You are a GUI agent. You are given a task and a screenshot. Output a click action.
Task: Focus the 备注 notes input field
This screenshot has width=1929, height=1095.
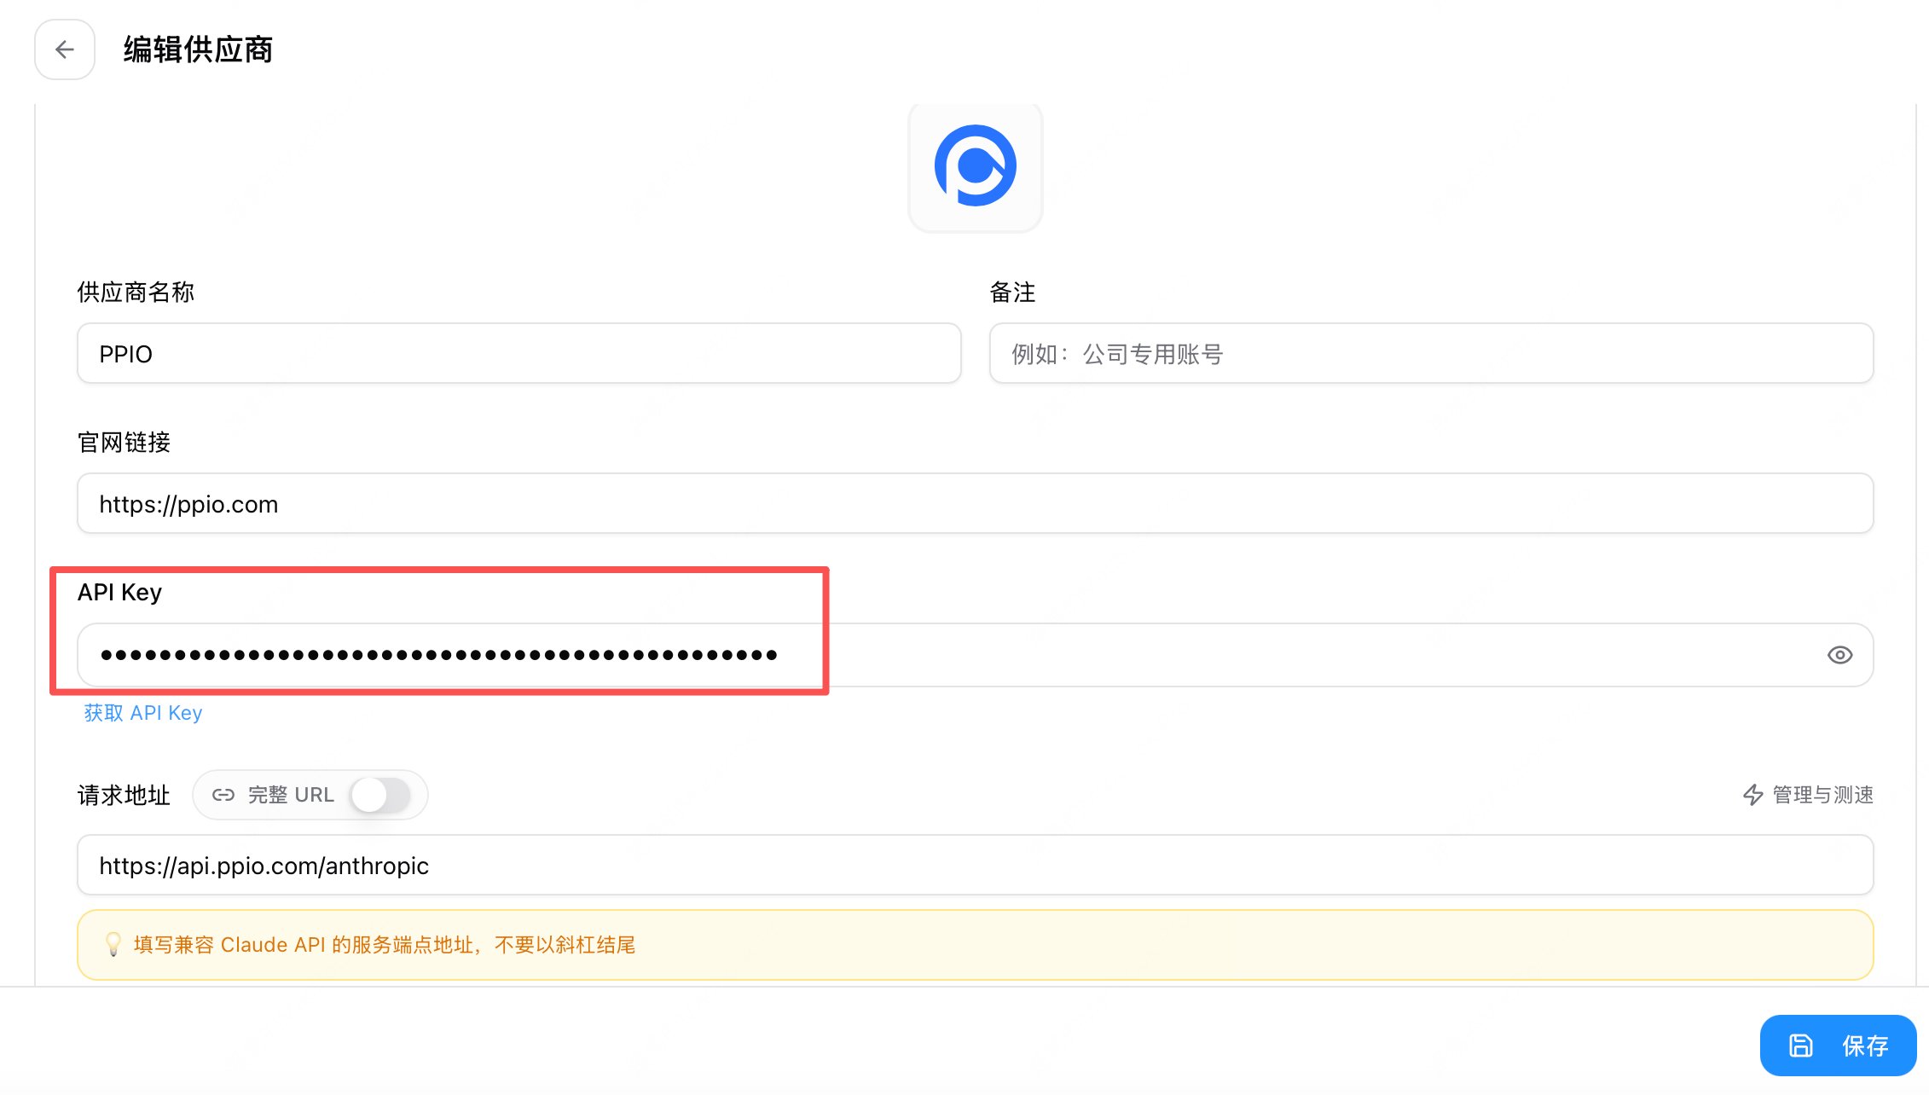1431,353
